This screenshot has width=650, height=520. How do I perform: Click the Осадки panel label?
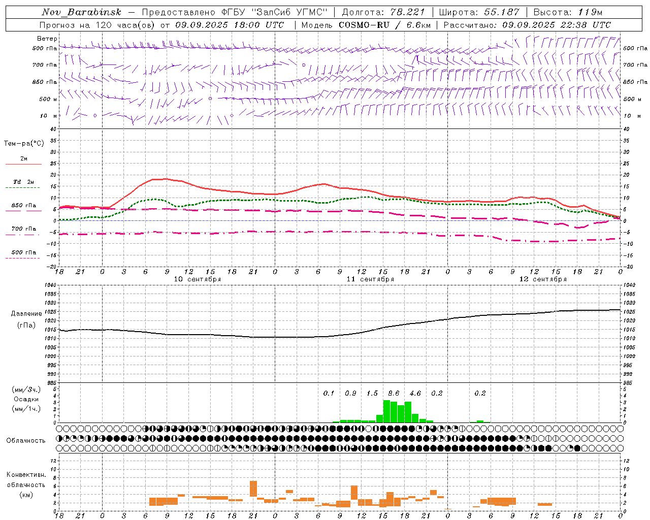click(x=26, y=399)
